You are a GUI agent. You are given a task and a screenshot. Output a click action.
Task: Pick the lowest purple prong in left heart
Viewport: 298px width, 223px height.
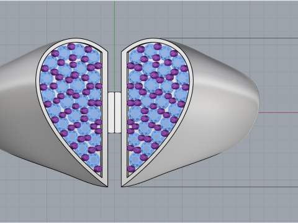tap(97, 169)
